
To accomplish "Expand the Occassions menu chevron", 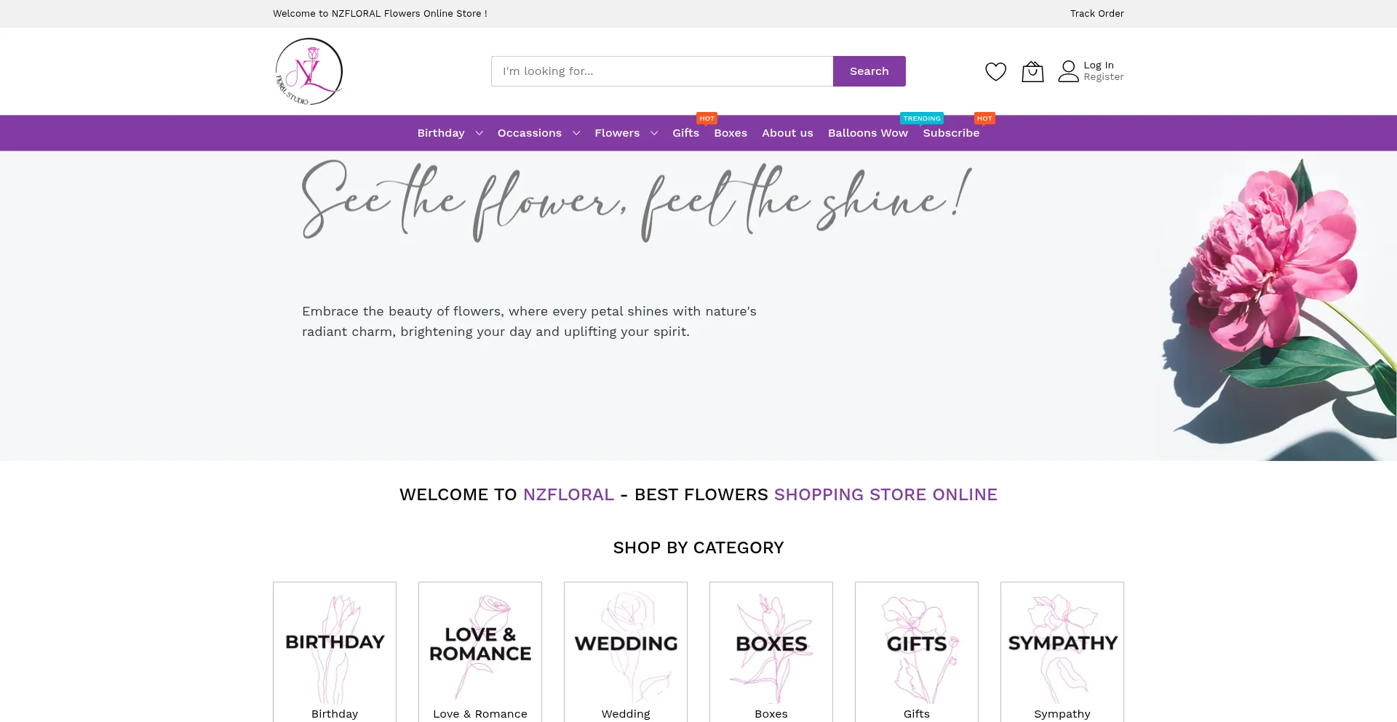I will [576, 133].
